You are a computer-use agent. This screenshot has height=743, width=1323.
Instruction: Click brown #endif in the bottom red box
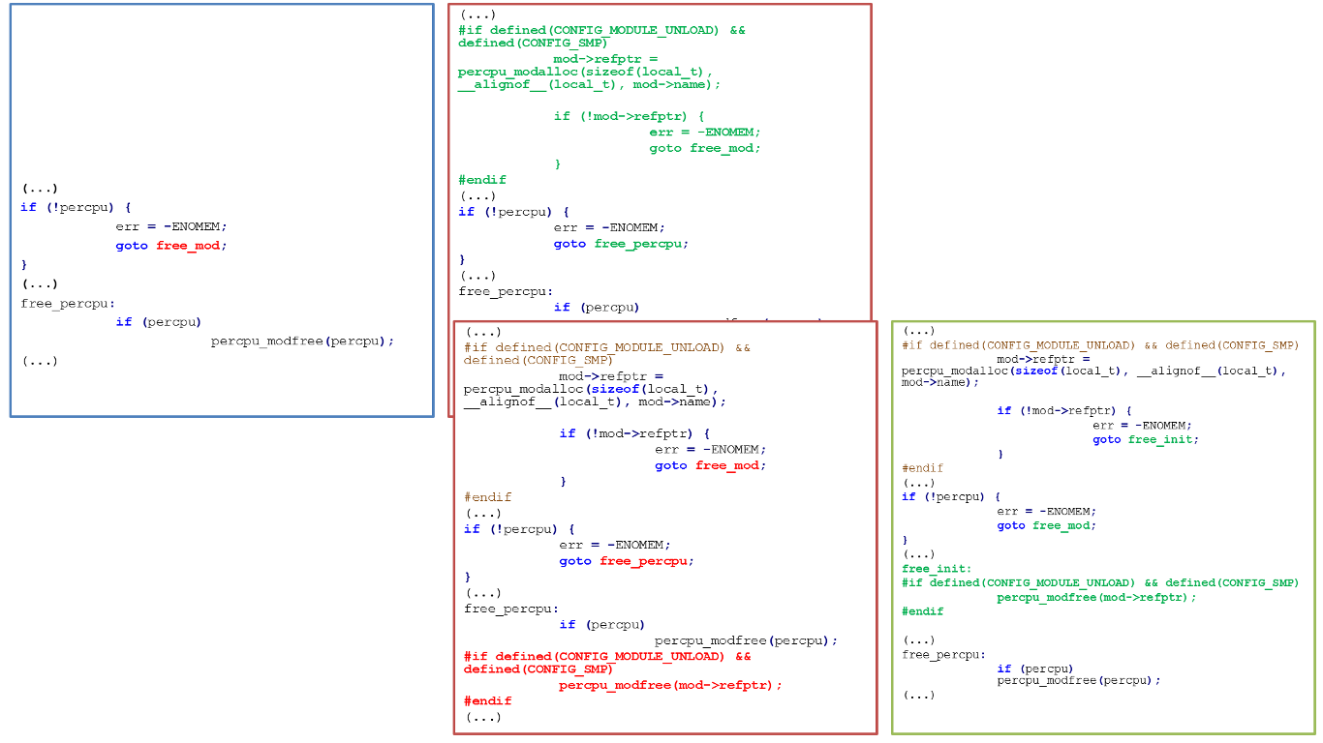point(487,497)
